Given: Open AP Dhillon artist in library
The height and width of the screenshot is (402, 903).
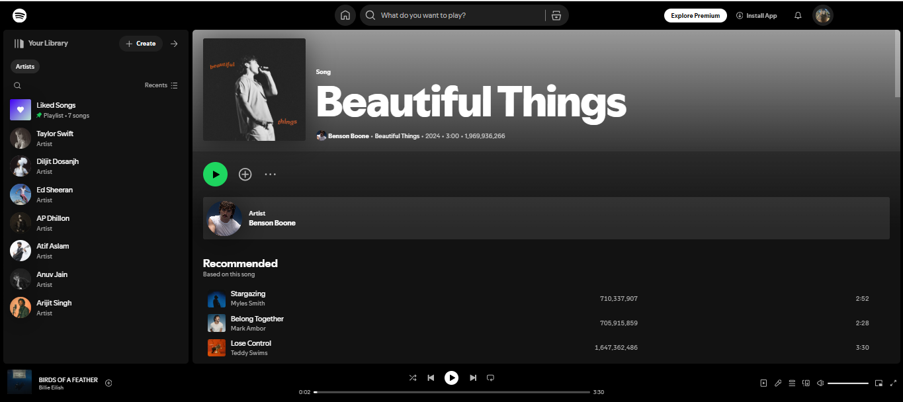Looking at the screenshot, I should pos(96,223).
